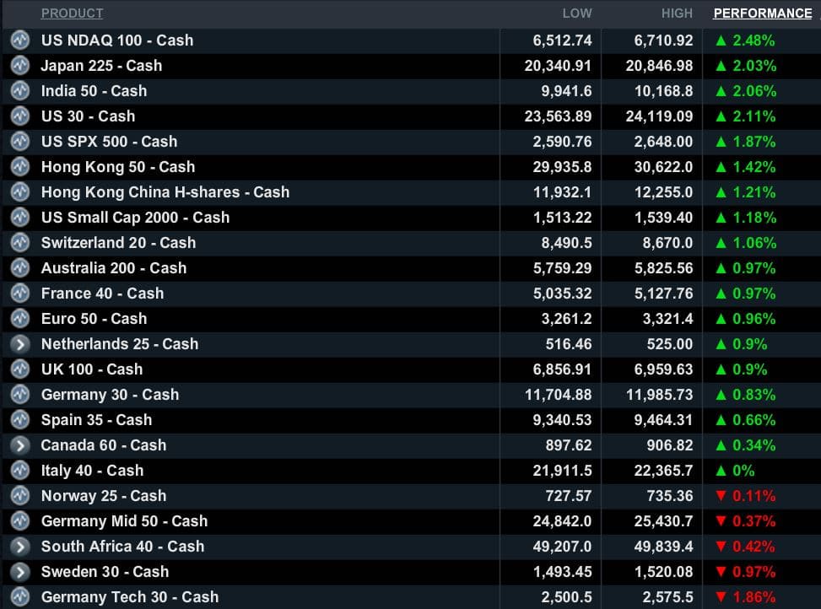Open the US SPX 500 chart icon
Screen dimensions: 821x609
pyautogui.click(x=20, y=142)
